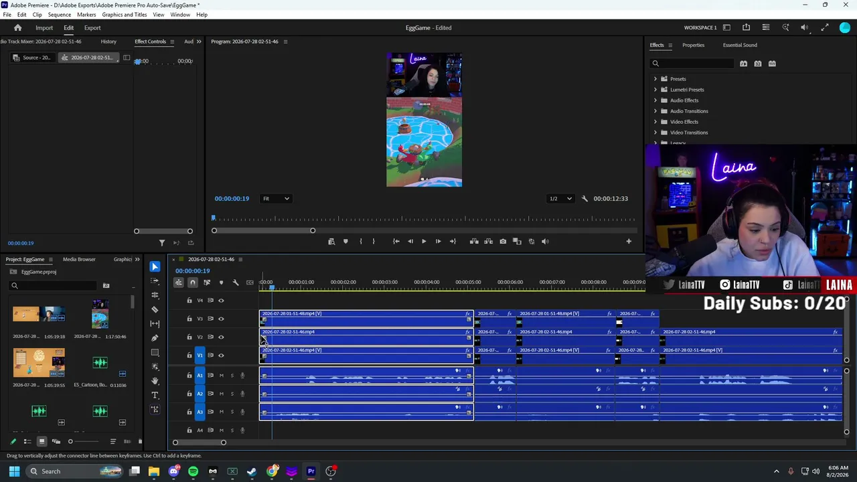
Task: Open the Fit zoom level dropdown
Action: pyautogui.click(x=276, y=199)
